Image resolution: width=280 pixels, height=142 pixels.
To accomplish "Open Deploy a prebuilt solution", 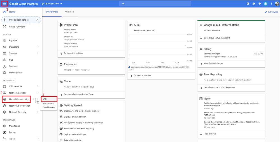I will 75,117.
